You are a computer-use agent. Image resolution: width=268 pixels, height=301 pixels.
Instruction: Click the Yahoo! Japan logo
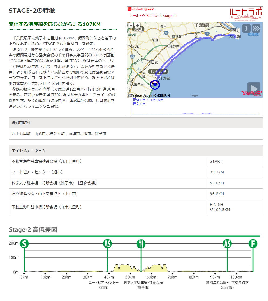pos(251,93)
